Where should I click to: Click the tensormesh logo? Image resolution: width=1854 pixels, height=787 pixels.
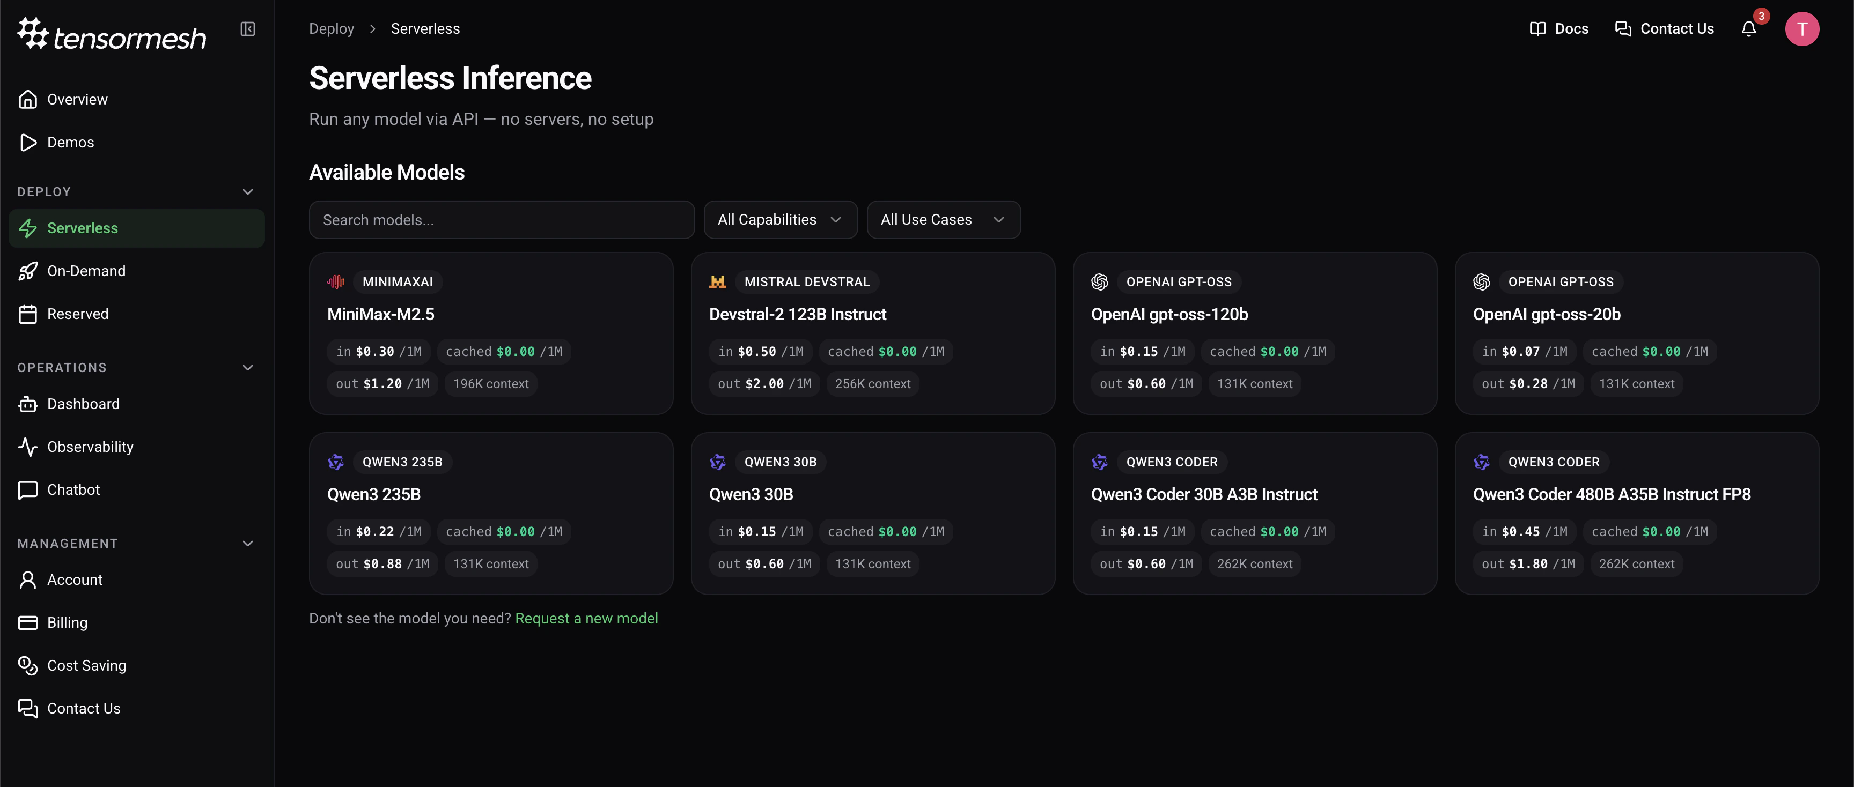coord(112,34)
